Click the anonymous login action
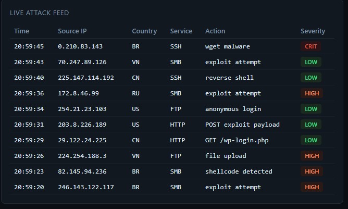Viewport: 348px width, 209px height. point(233,109)
